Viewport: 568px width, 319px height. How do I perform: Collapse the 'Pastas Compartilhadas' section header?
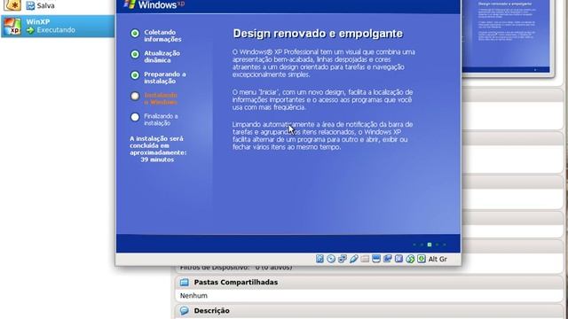(369, 282)
